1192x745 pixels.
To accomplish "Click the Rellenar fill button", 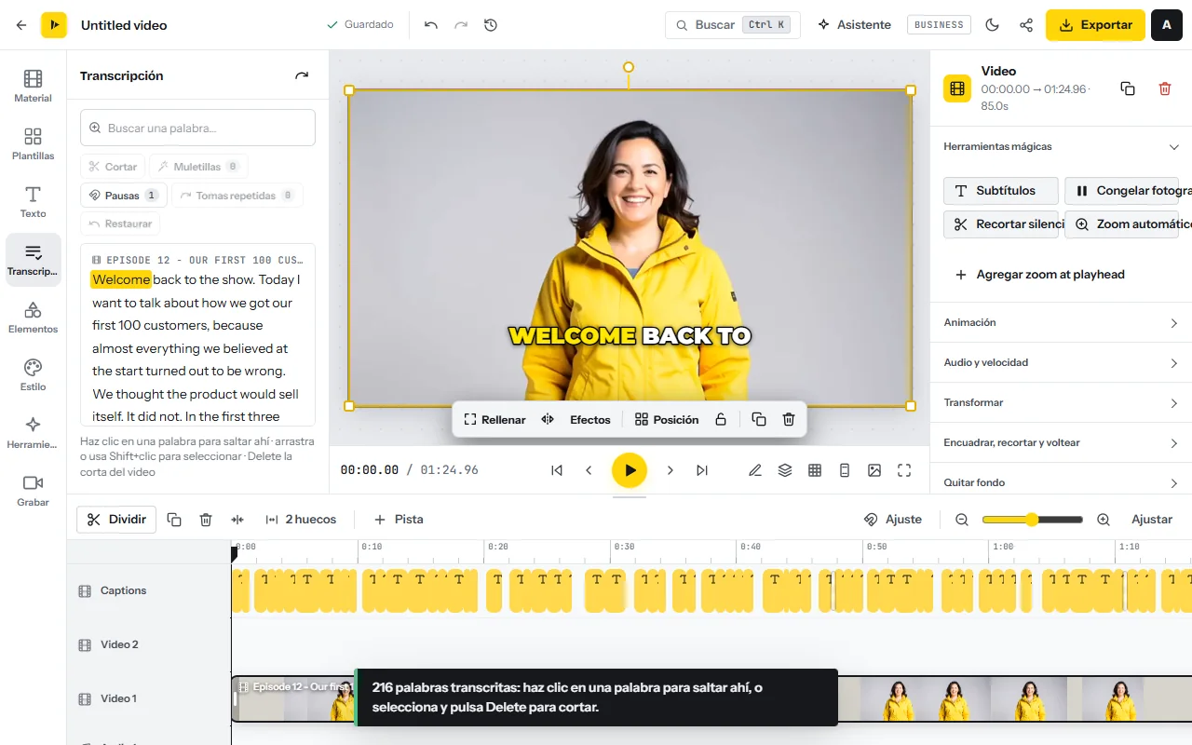I will coord(494,420).
